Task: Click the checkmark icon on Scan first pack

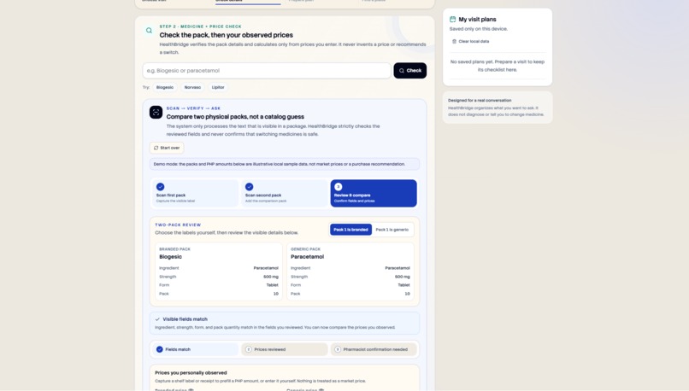Action: [x=161, y=186]
